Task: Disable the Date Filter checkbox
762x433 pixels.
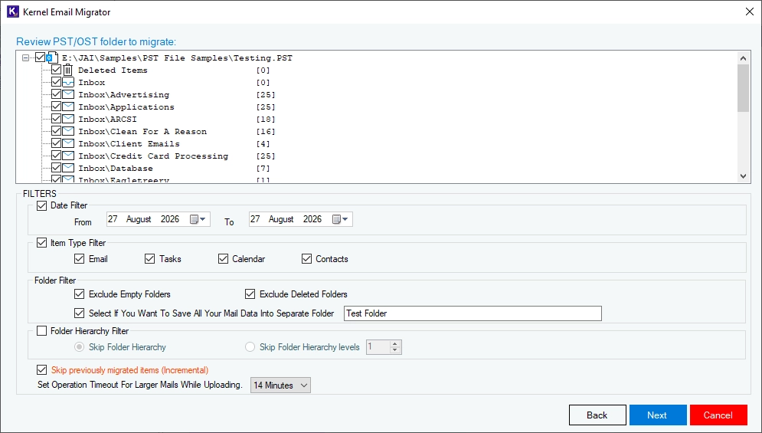Action: click(x=42, y=206)
